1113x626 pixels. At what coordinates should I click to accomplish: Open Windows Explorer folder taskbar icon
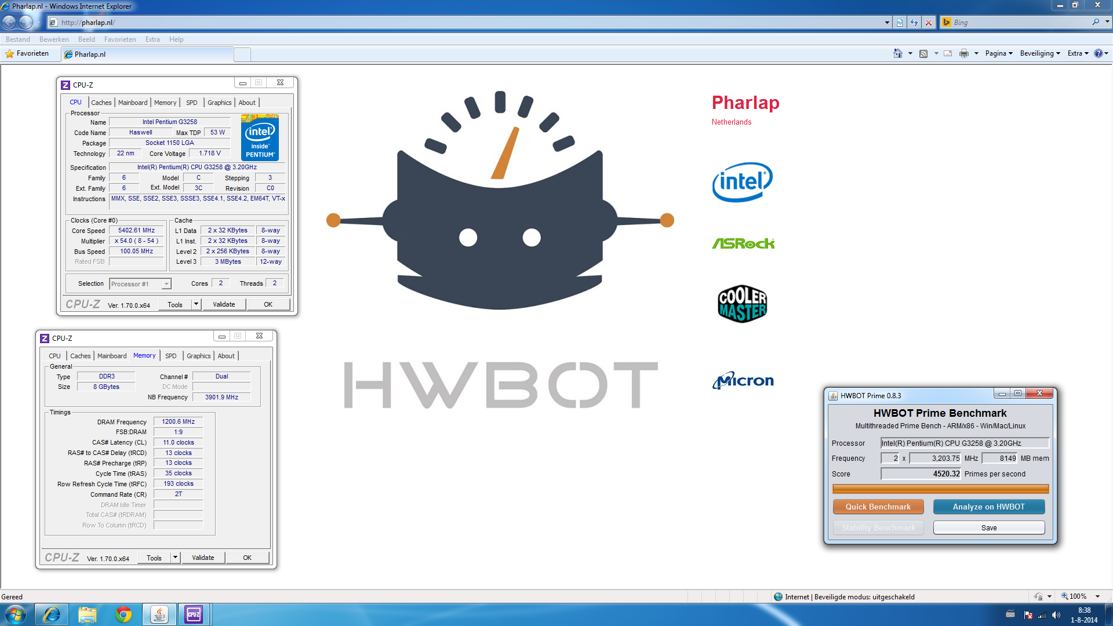coord(87,614)
